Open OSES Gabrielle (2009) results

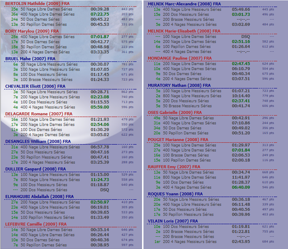tap(175, 113)
